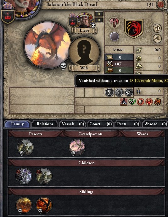Image resolution: width=168 pixels, height=217 pixels.
Task: Click the Liege character portrait
Action: [84, 20]
